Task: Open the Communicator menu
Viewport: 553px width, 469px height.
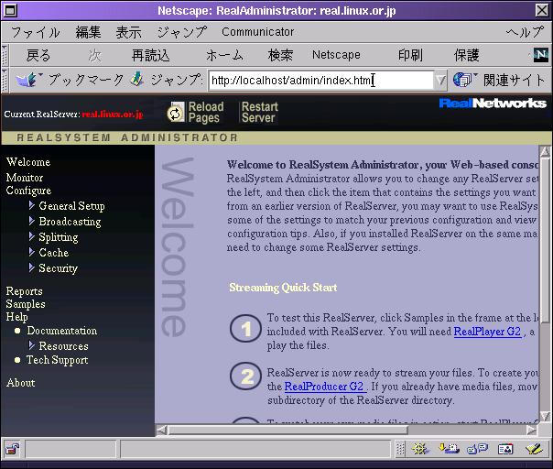Action: coord(258,32)
